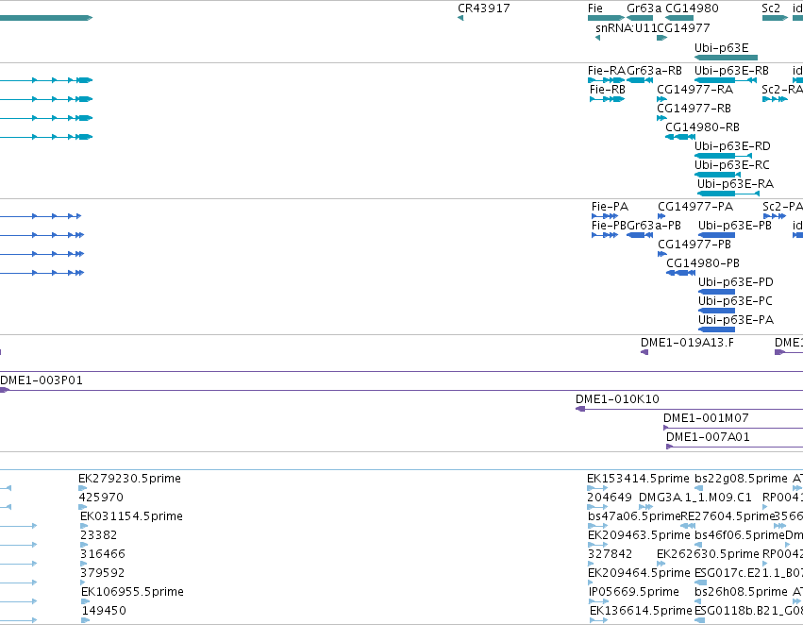The height and width of the screenshot is (625, 803).
Task: Select the Ubi-p63E-PC CDS label
Action: click(x=735, y=302)
